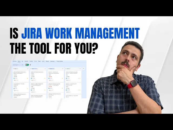Click the task type icon on the Eclipses card
173x130 pixels.
pyautogui.click(x=31, y=78)
